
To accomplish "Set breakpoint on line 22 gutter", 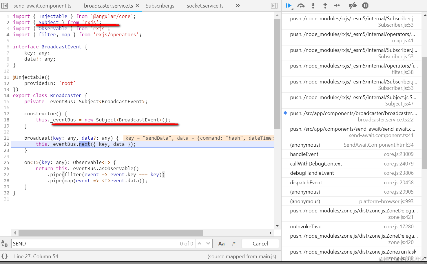I will [x=6, y=144].
